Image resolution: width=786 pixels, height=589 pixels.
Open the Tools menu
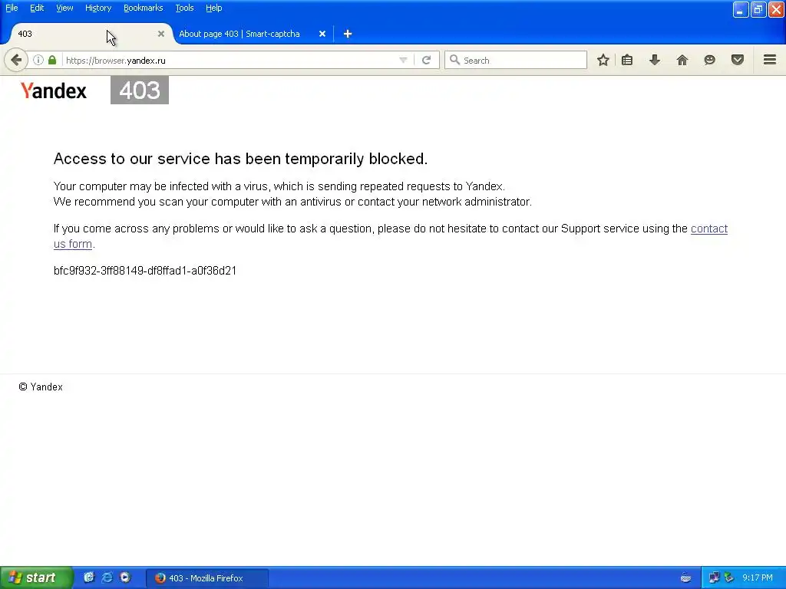[x=184, y=8]
